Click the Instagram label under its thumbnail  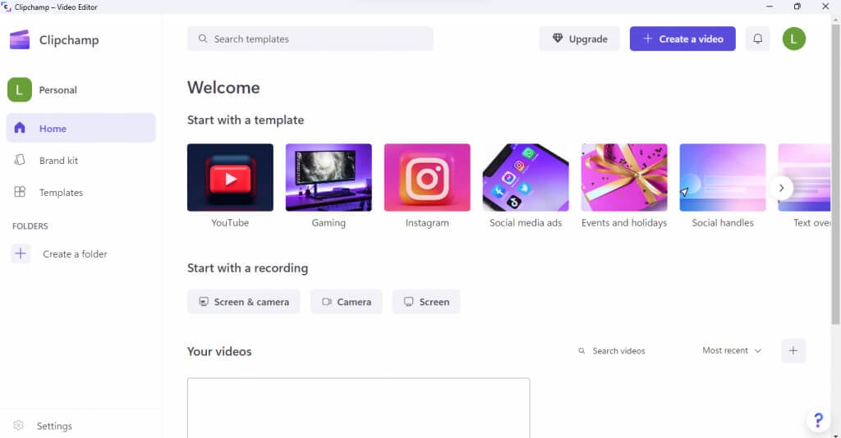tap(427, 223)
